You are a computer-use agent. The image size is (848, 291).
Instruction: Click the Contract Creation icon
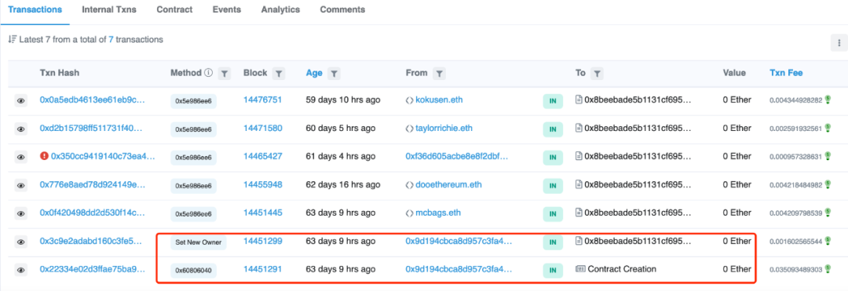580,269
